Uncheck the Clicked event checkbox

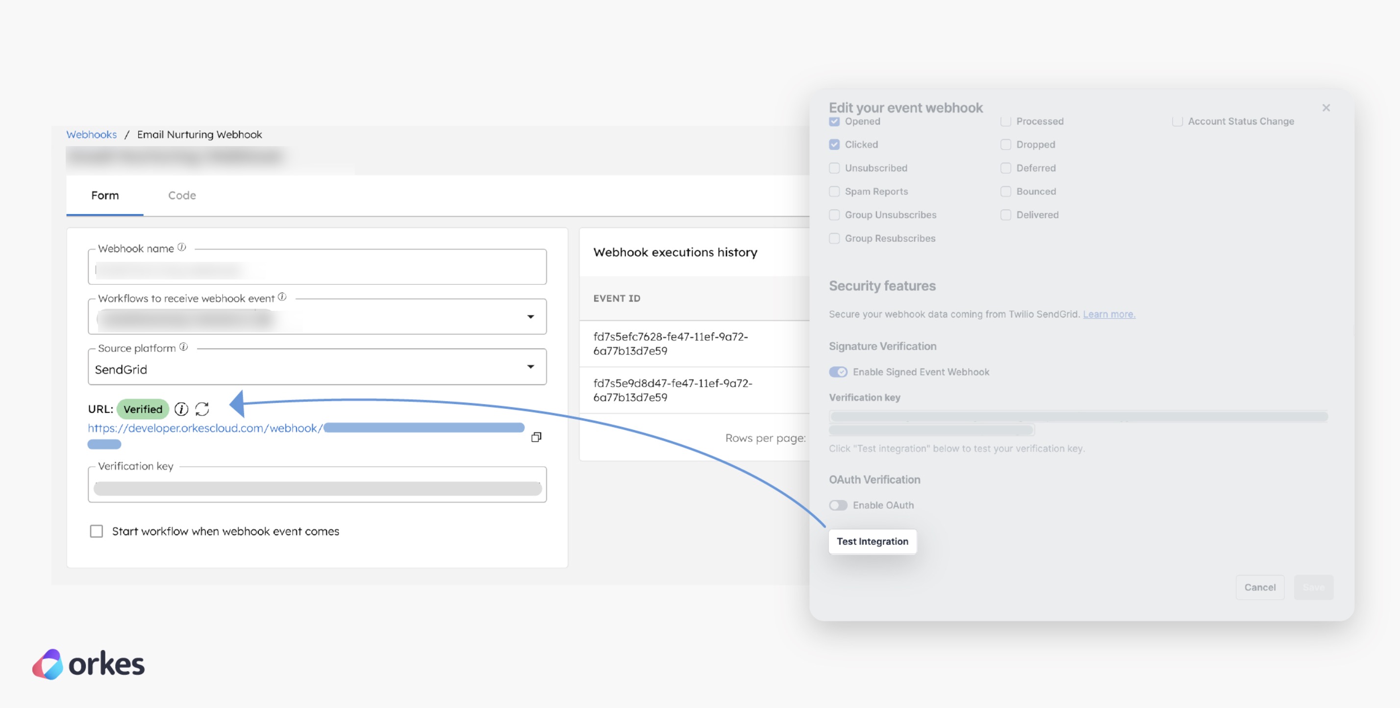[835, 144]
